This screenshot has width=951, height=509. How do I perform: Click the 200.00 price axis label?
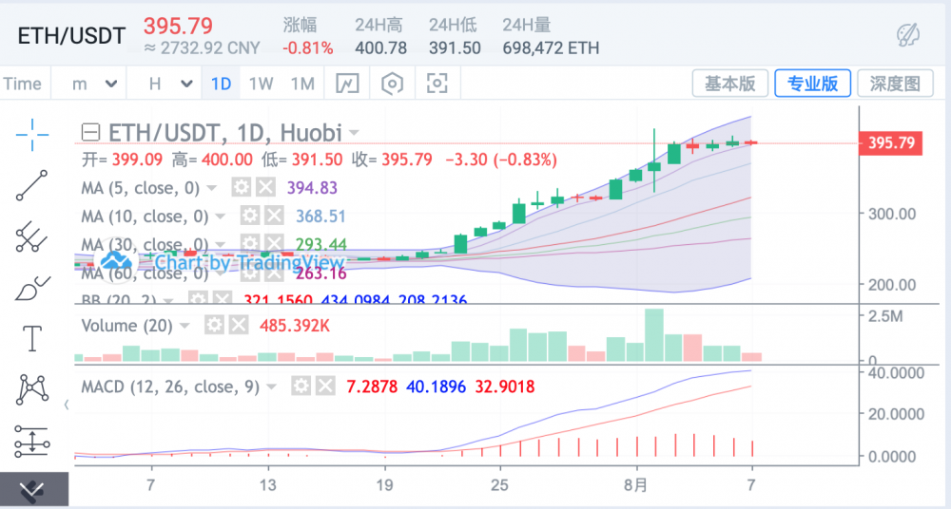892,284
